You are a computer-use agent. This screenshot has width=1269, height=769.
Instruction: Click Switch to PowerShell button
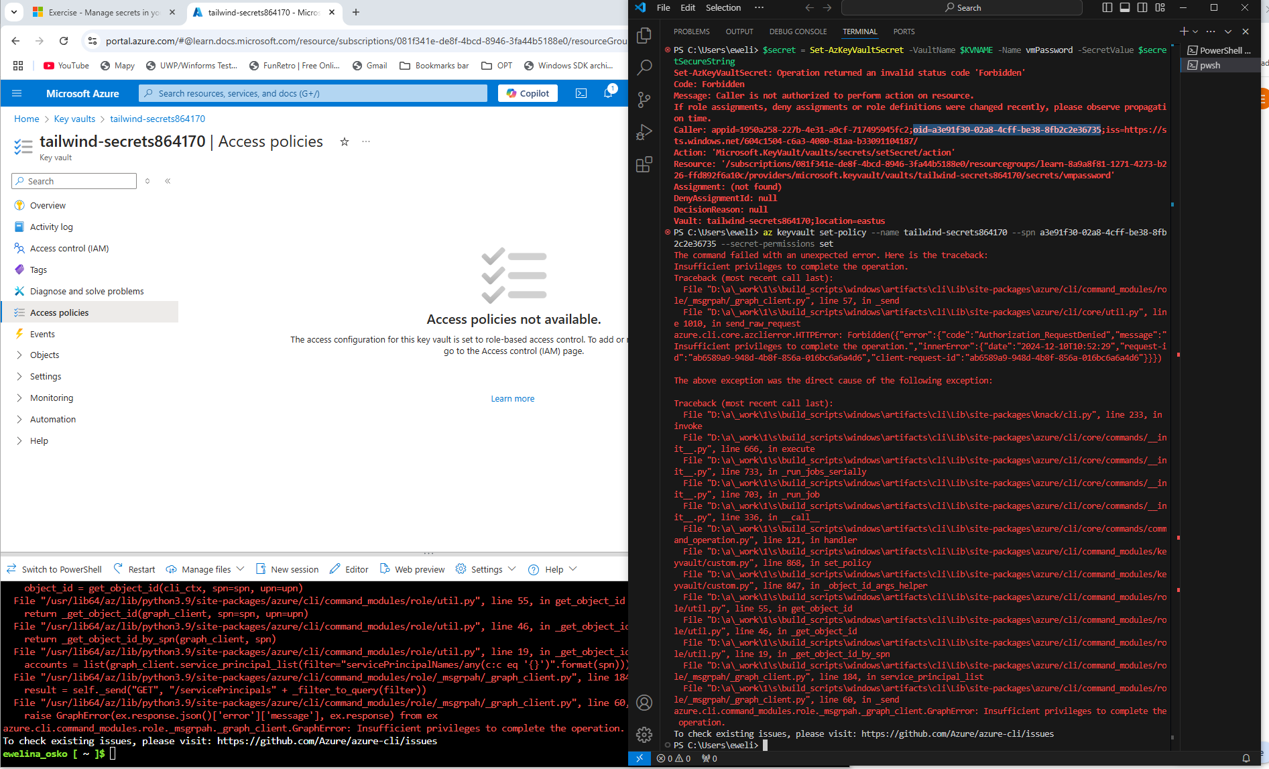(x=54, y=569)
